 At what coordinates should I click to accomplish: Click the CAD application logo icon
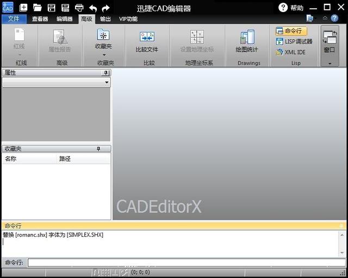click(8, 7)
